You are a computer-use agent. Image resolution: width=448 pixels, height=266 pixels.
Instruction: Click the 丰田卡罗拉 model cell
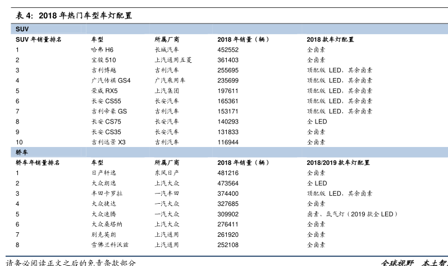106,194
